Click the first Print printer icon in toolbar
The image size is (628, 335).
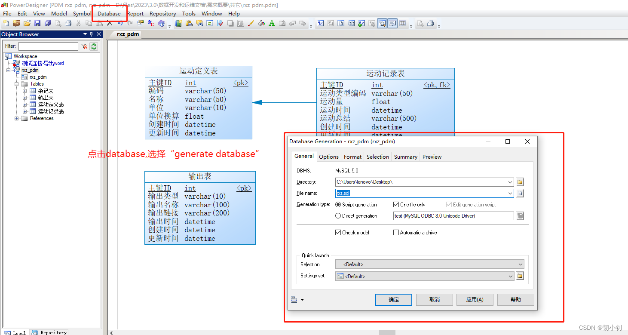point(68,23)
